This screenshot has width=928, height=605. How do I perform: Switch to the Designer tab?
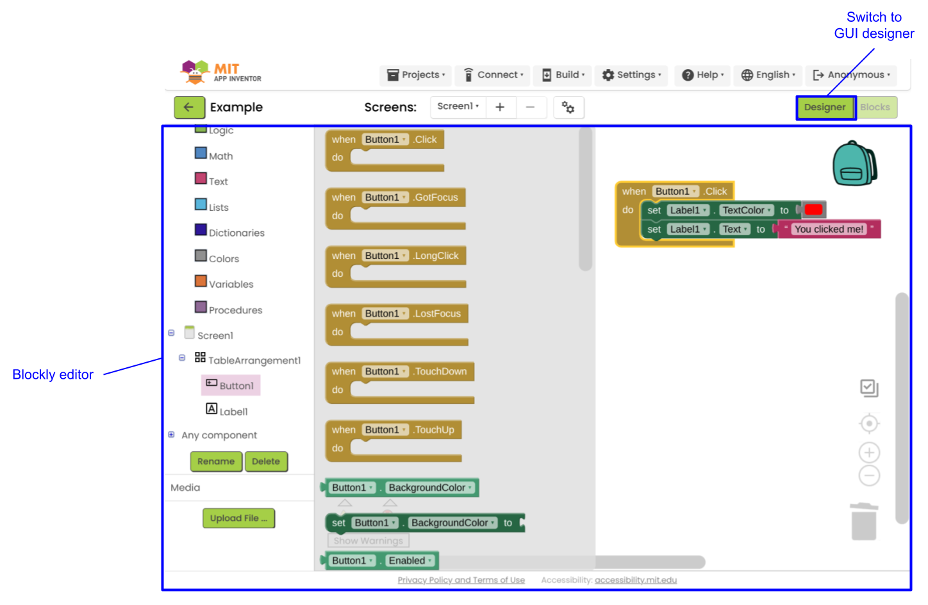[x=825, y=107]
